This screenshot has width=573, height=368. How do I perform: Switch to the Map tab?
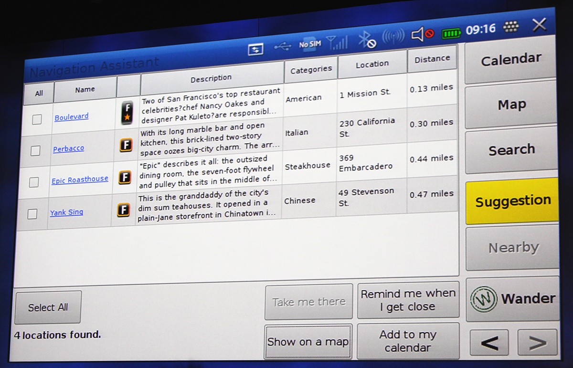(511, 105)
